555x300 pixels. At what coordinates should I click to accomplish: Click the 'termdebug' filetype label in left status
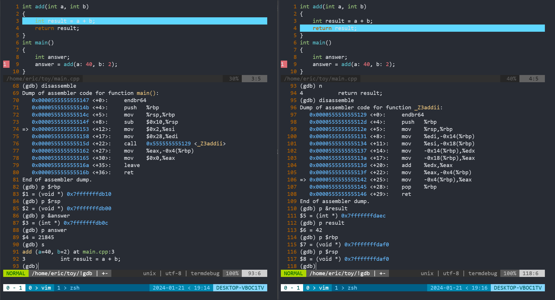click(x=205, y=273)
